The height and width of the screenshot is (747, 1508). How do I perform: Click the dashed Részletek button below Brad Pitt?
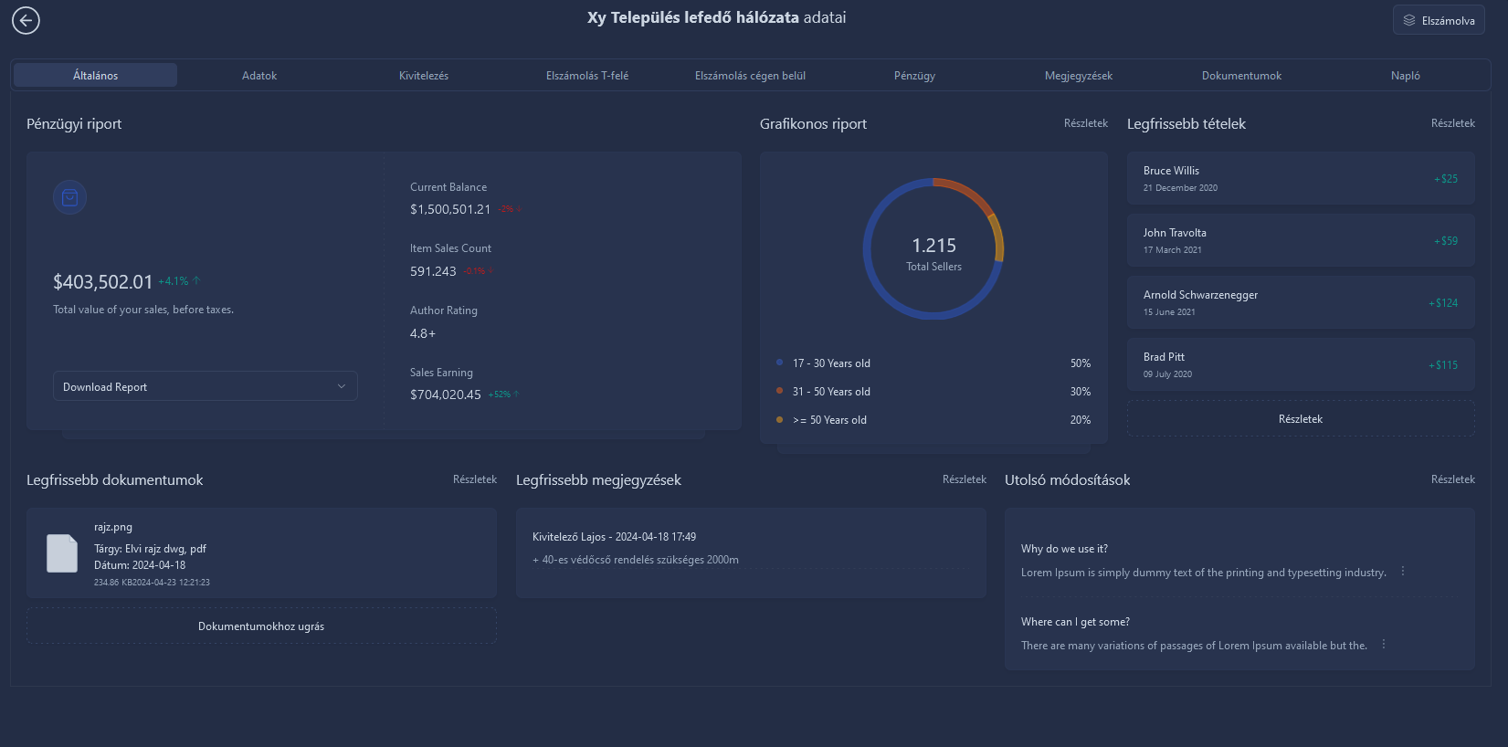pos(1301,419)
